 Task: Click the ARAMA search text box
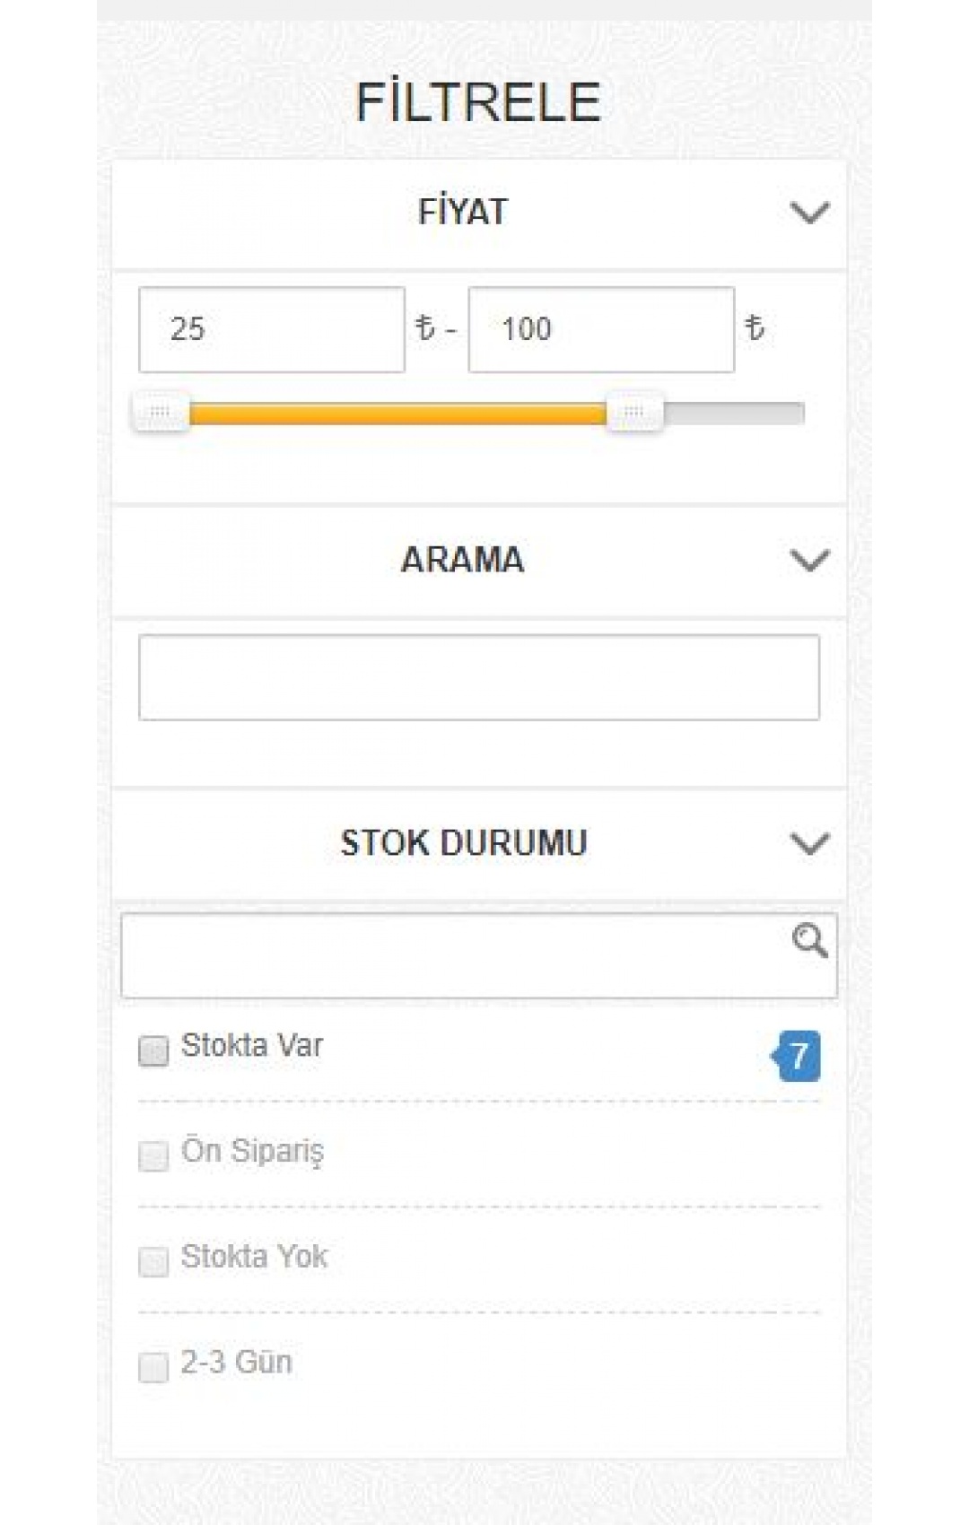[478, 677]
